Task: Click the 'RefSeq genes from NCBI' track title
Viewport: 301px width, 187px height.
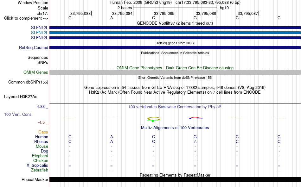Action: click(175, 43)
